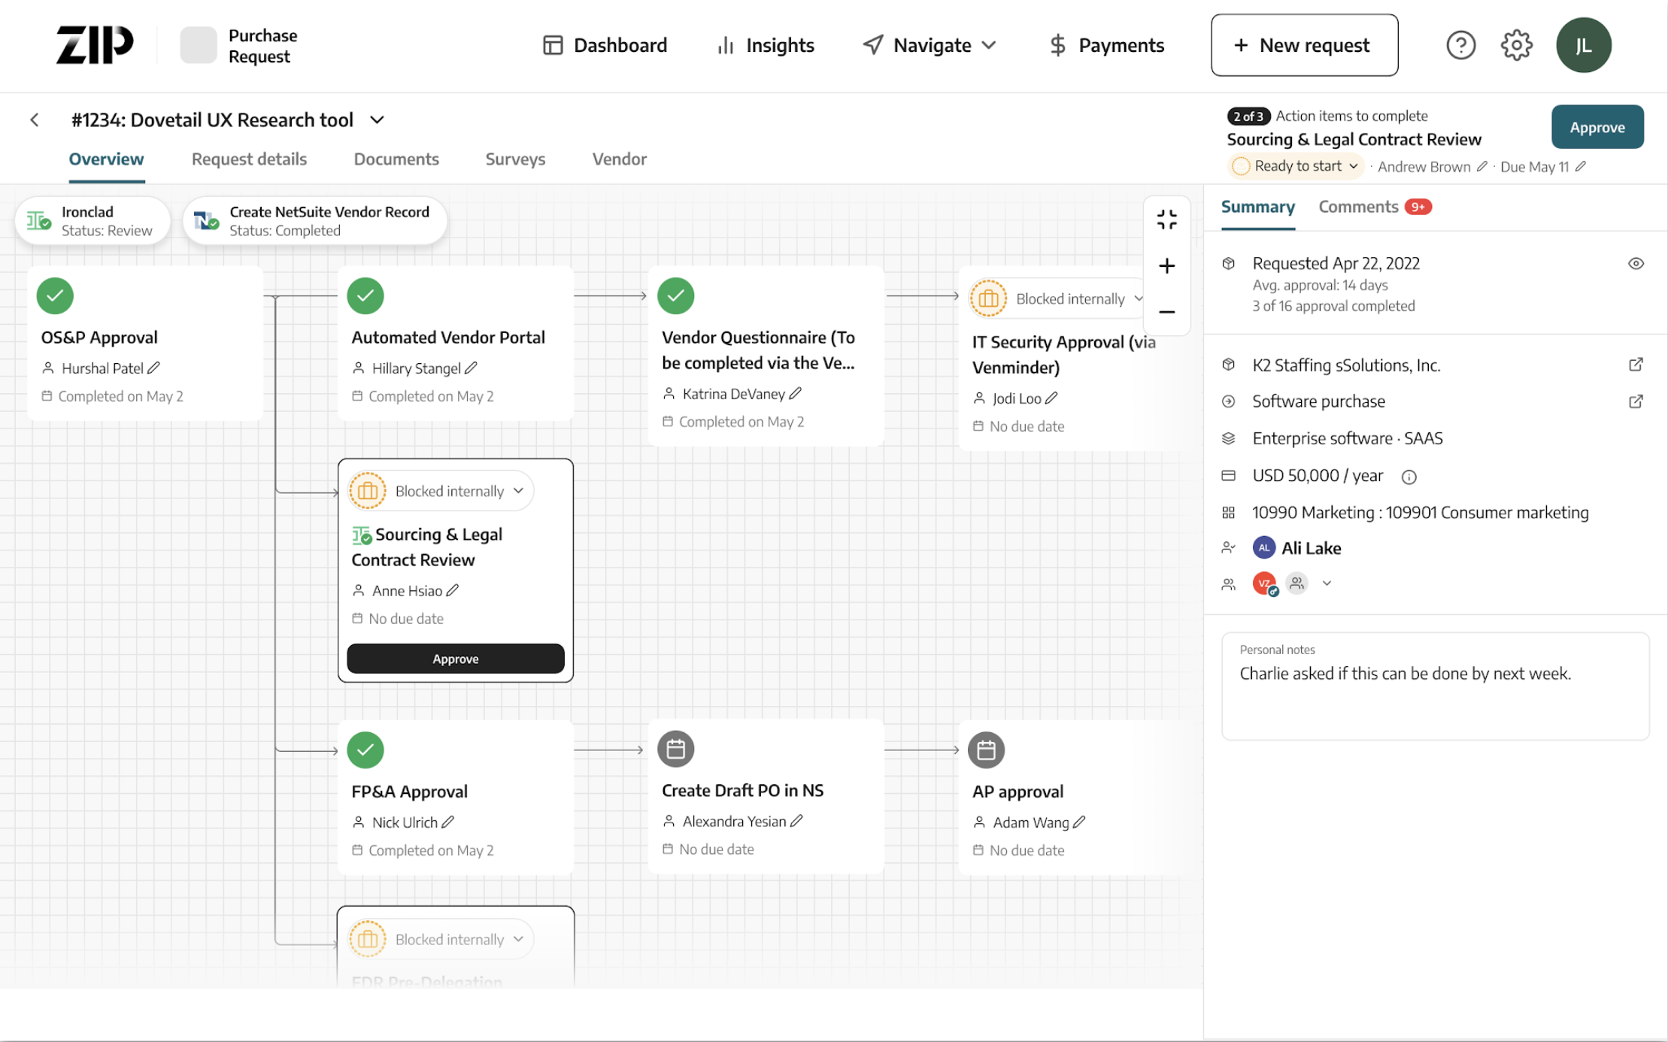Open Blocked internally dropdown on IT Security Approval

tap(1056, 298)
